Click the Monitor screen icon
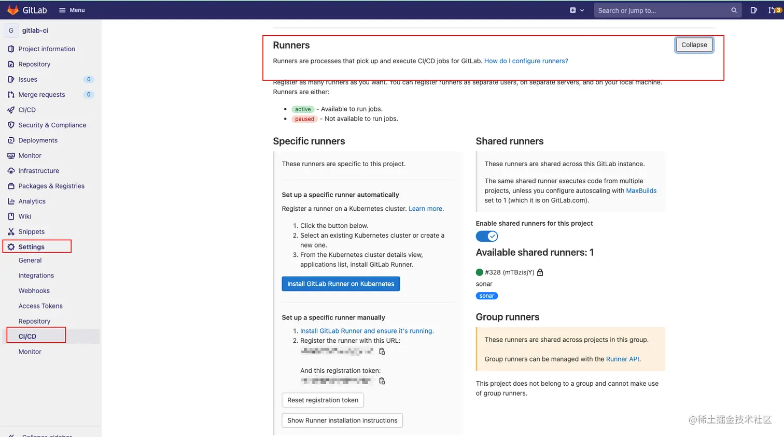 pyautogui.click(x=11, y=155)
